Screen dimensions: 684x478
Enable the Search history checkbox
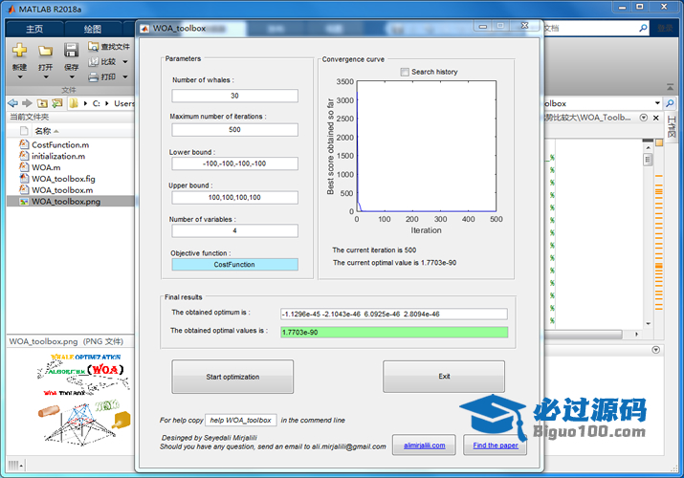coord(405,72)
